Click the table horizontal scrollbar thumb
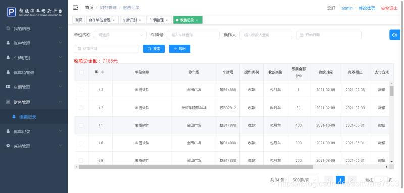 click(196, 167)
